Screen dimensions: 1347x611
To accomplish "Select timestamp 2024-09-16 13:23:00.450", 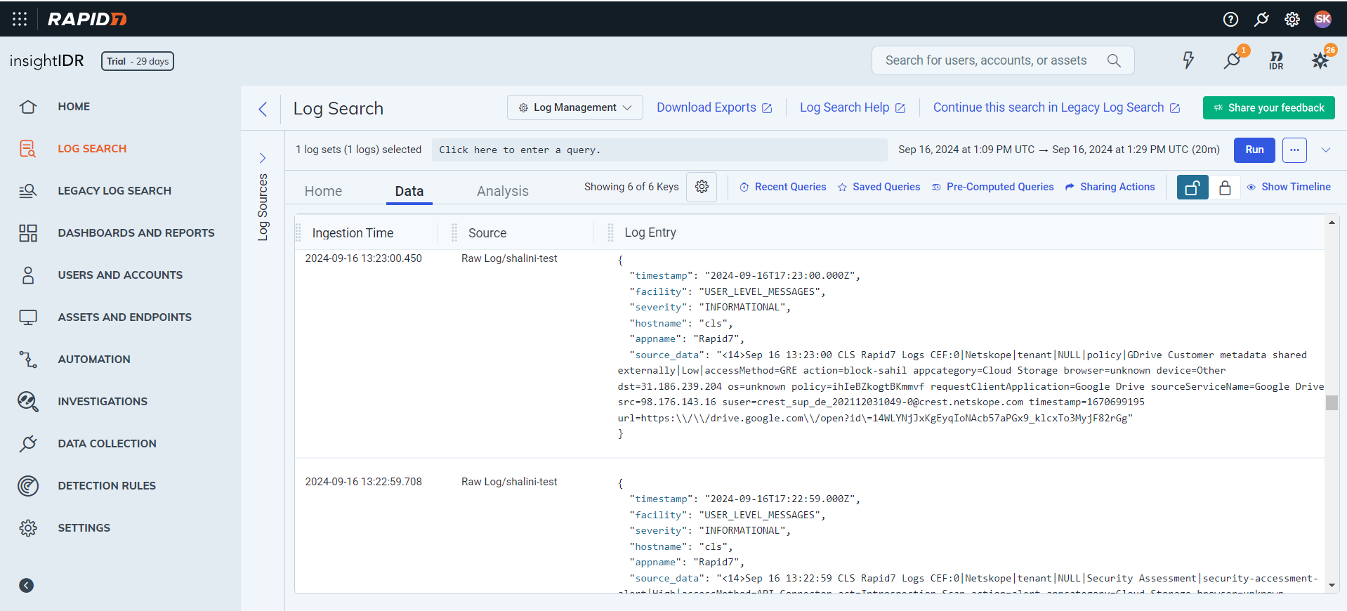I will (363, 258).
